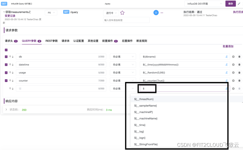The height and width of the screenshot is (150, 243).
Task: Click the 批量添加 batch add link
Action: click(x=228, y=46)
